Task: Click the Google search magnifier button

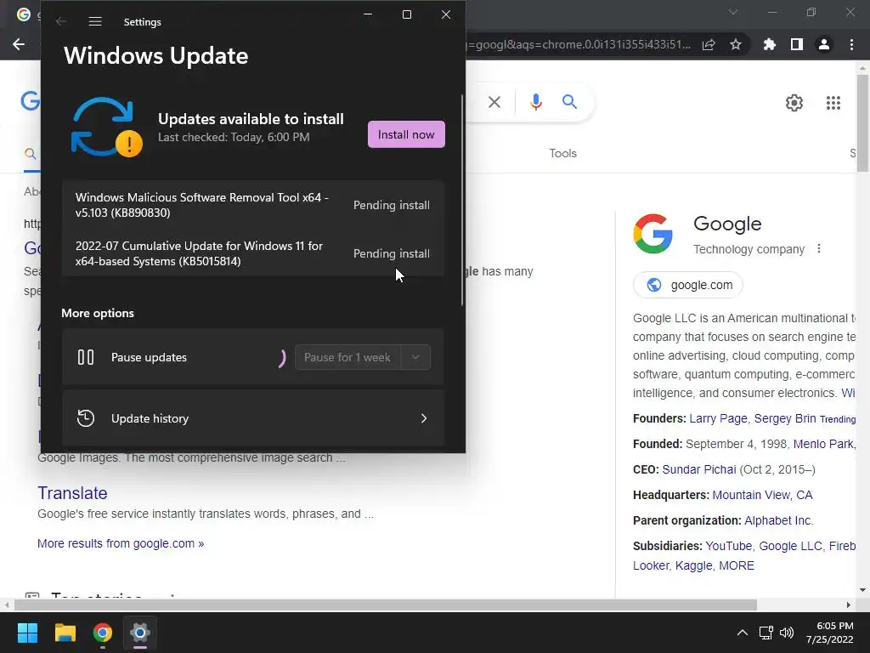Action: pos(569,102)
